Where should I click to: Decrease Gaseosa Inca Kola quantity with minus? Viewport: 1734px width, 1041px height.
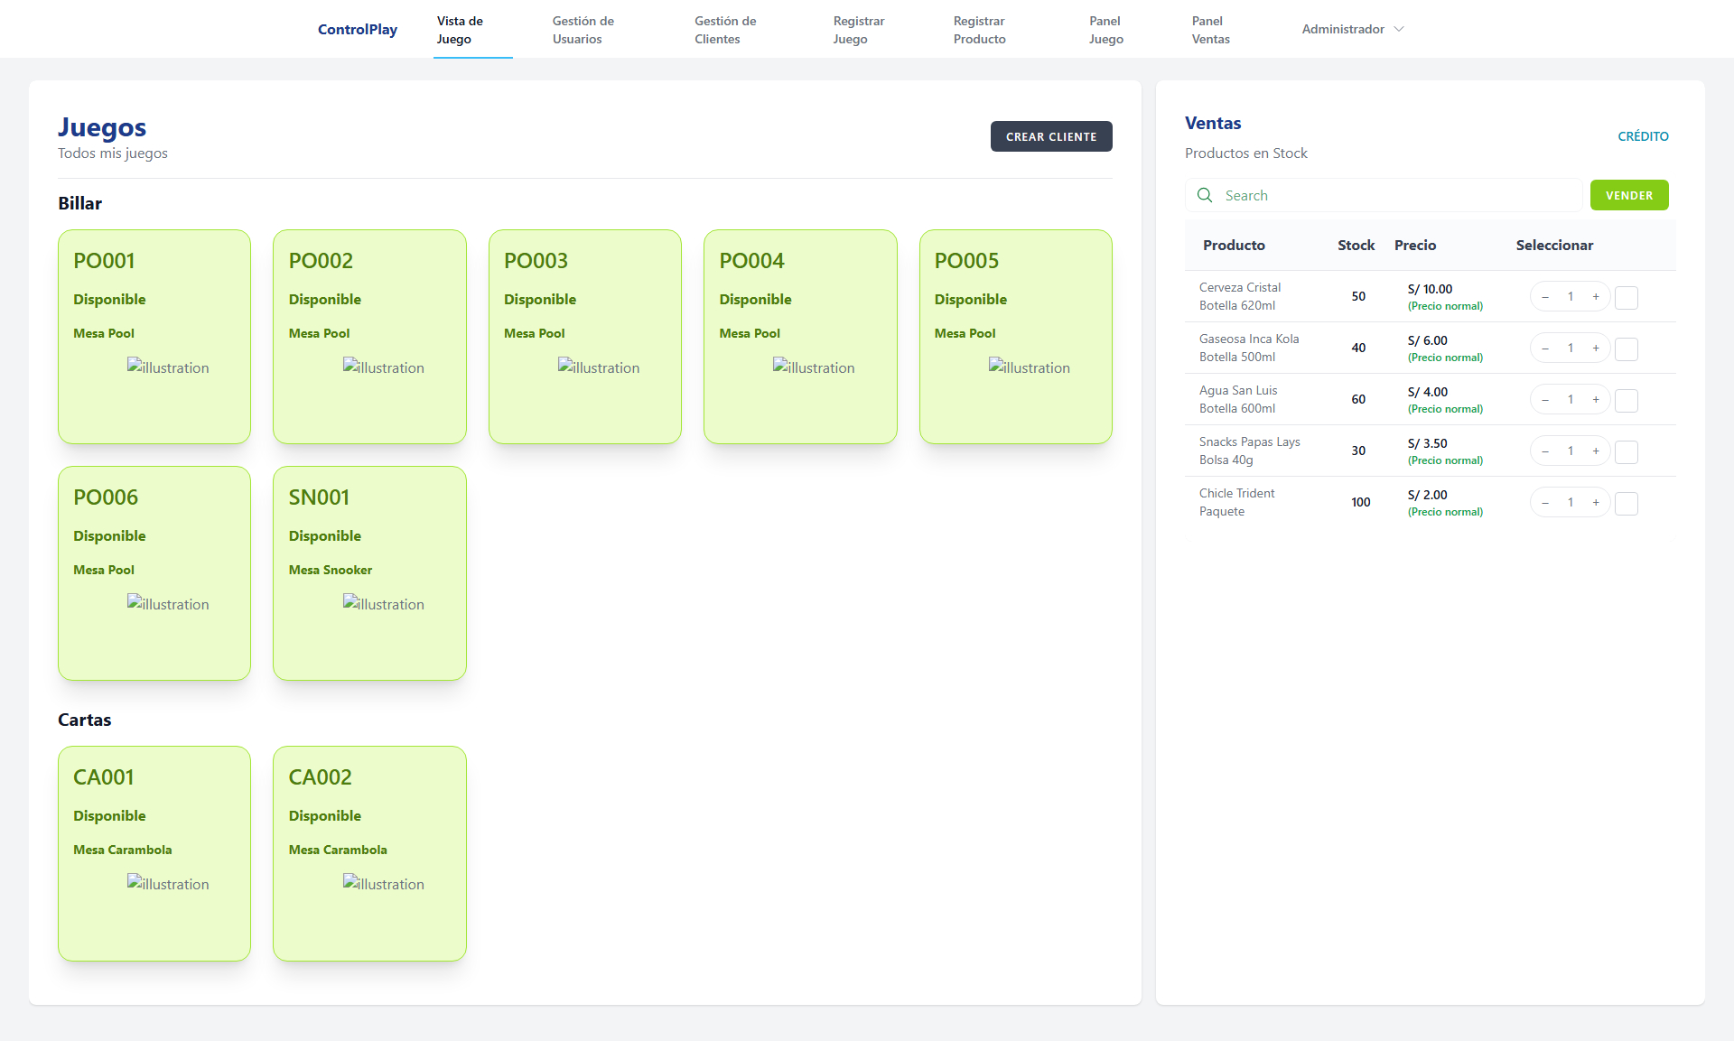point(1545,349)
